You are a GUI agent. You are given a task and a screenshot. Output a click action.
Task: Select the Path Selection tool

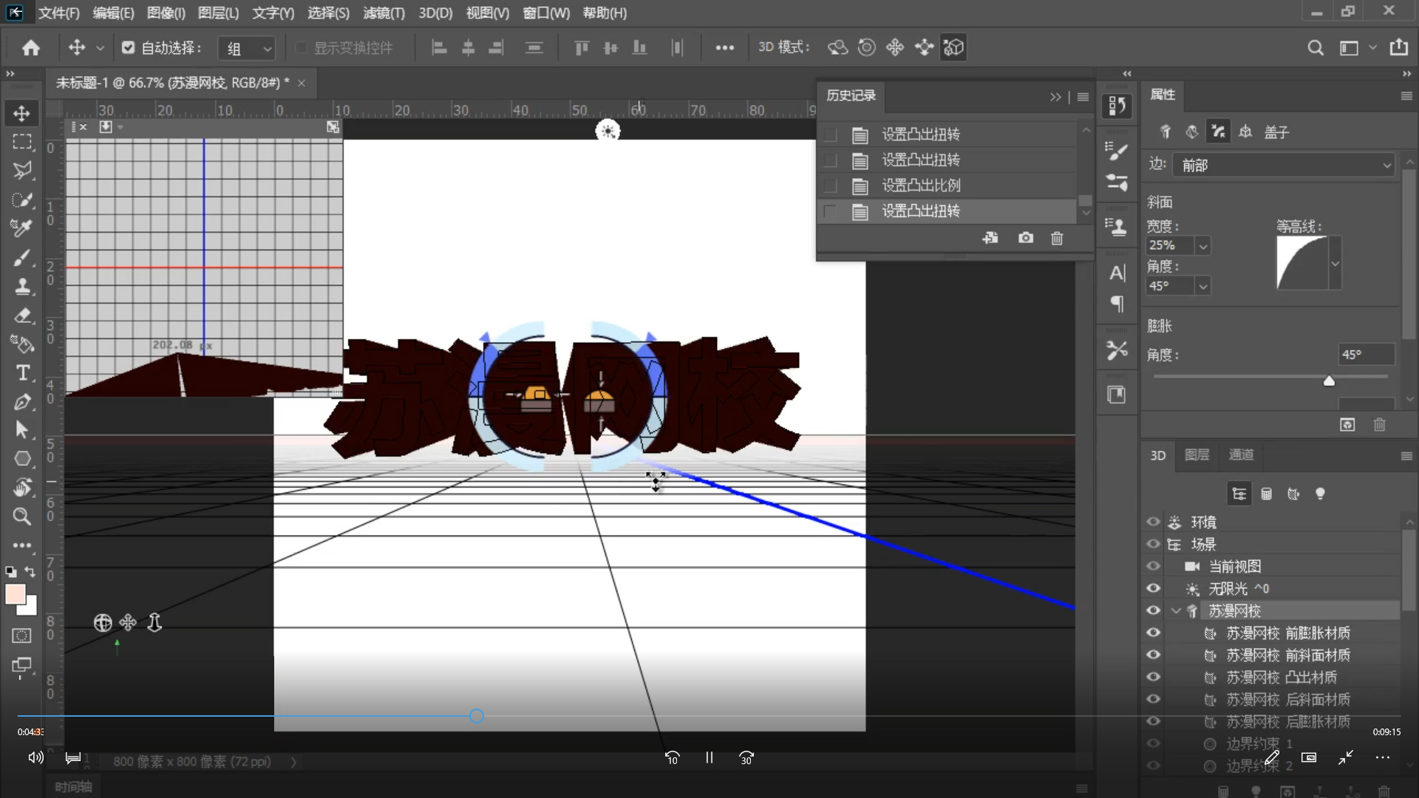pos(21,430)
